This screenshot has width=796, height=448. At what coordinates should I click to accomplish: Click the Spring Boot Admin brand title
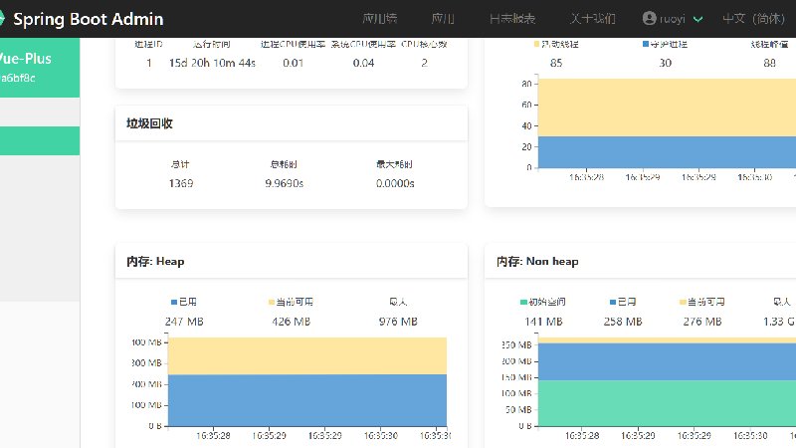click(89, 19)
